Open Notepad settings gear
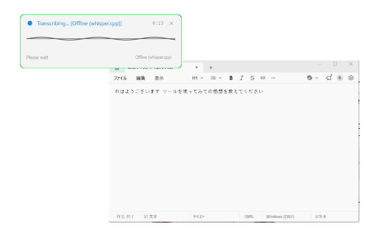 (351, 78)
